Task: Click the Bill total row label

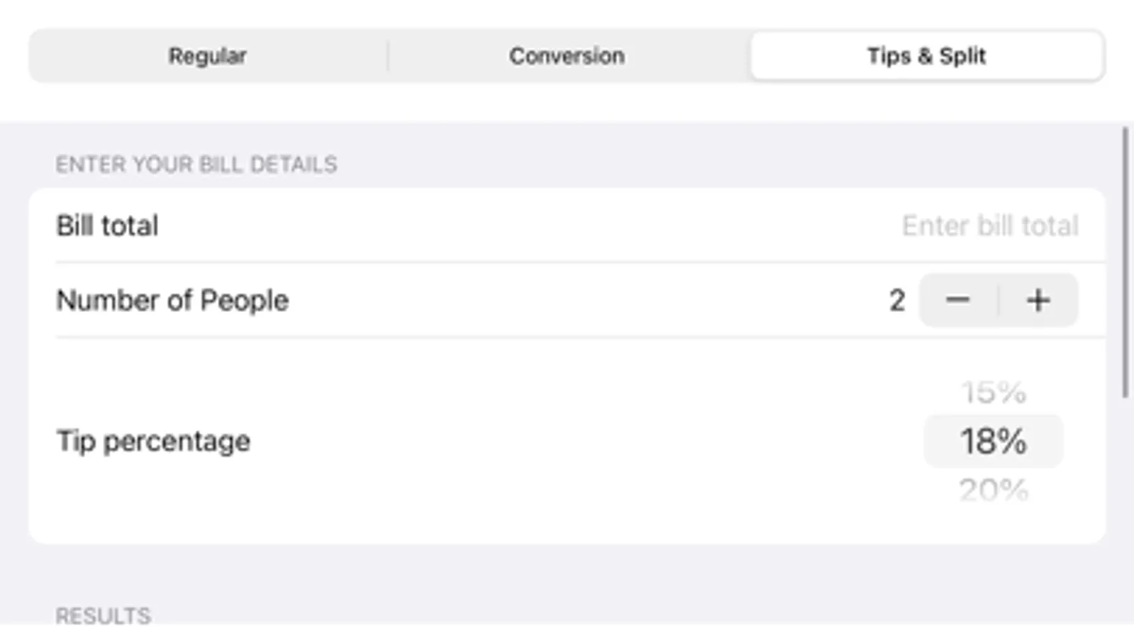Action: (108, 225)
